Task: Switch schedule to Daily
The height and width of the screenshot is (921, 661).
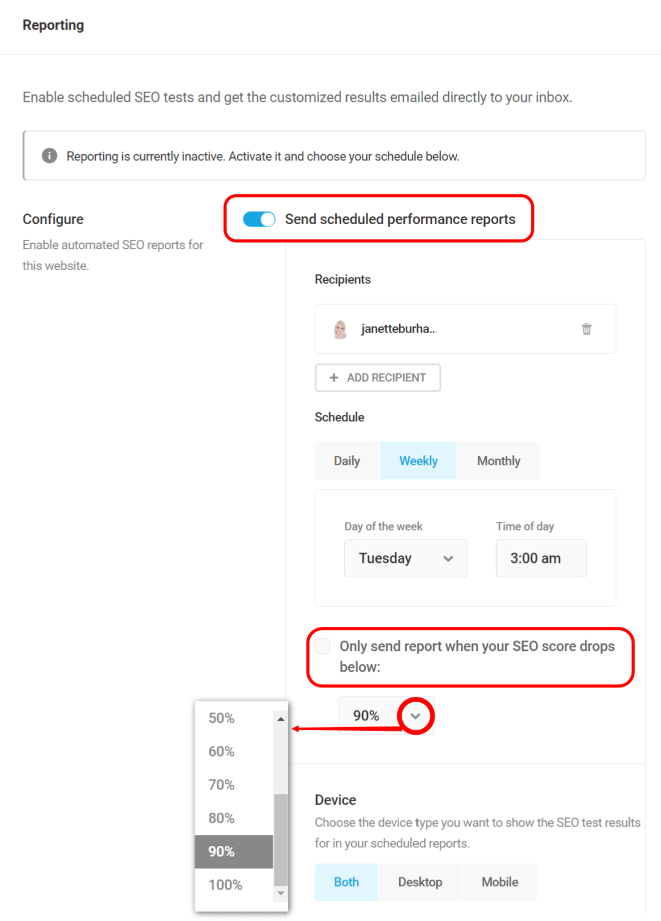Action: click(x=347, y=461)
